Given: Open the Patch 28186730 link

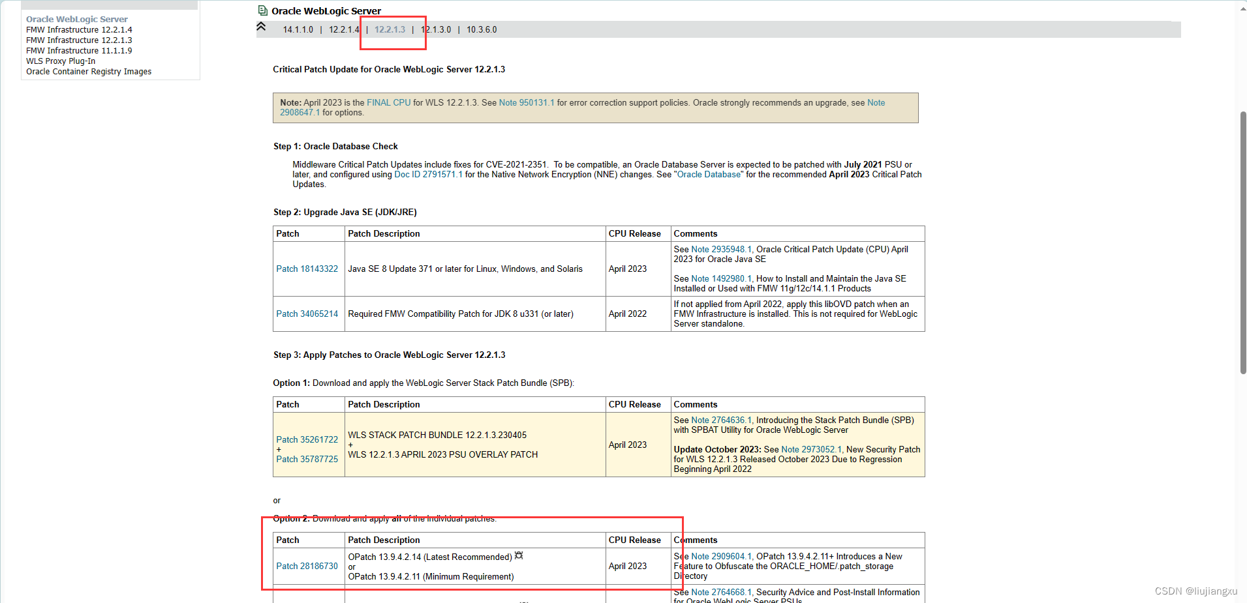Looking at the screenshot, I should point(307,566).
